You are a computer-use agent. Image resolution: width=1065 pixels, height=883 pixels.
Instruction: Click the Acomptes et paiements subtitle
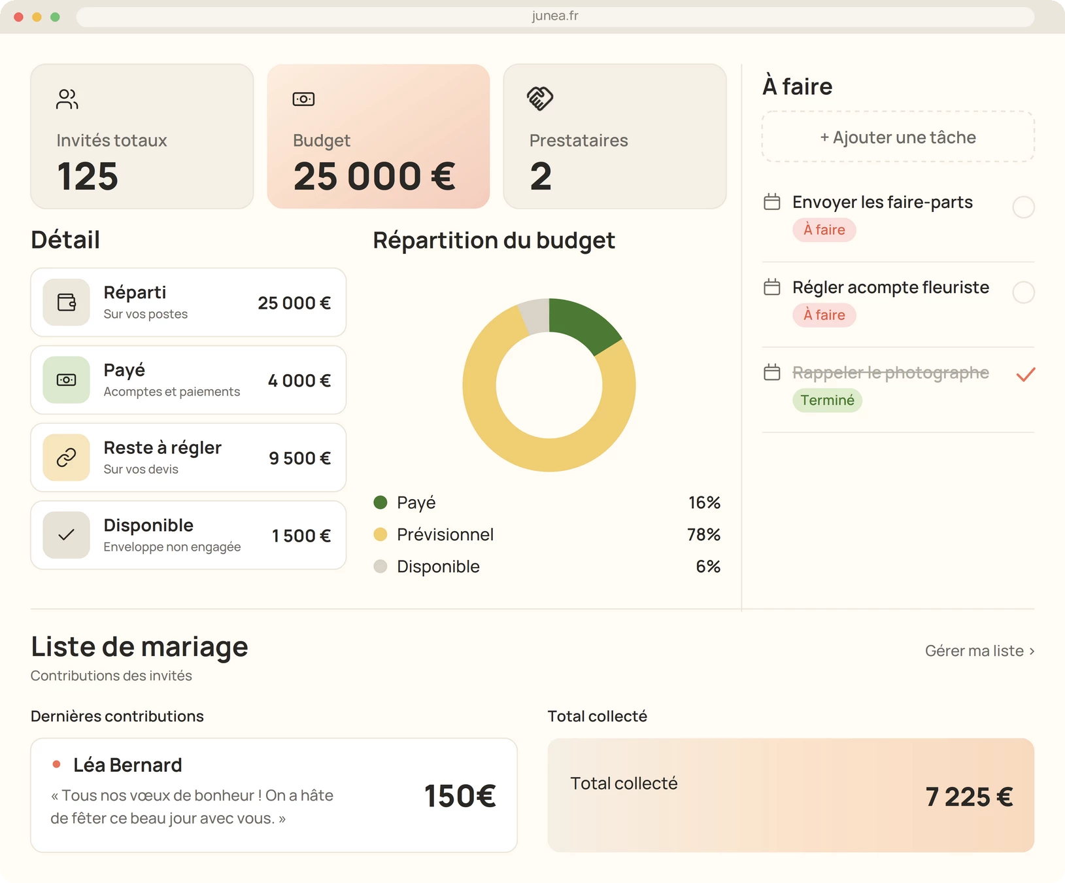(x=172, y=392)
